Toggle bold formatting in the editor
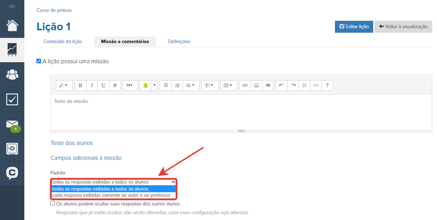The height and width of the screenshot is (220, 437). tap(80, 85)
